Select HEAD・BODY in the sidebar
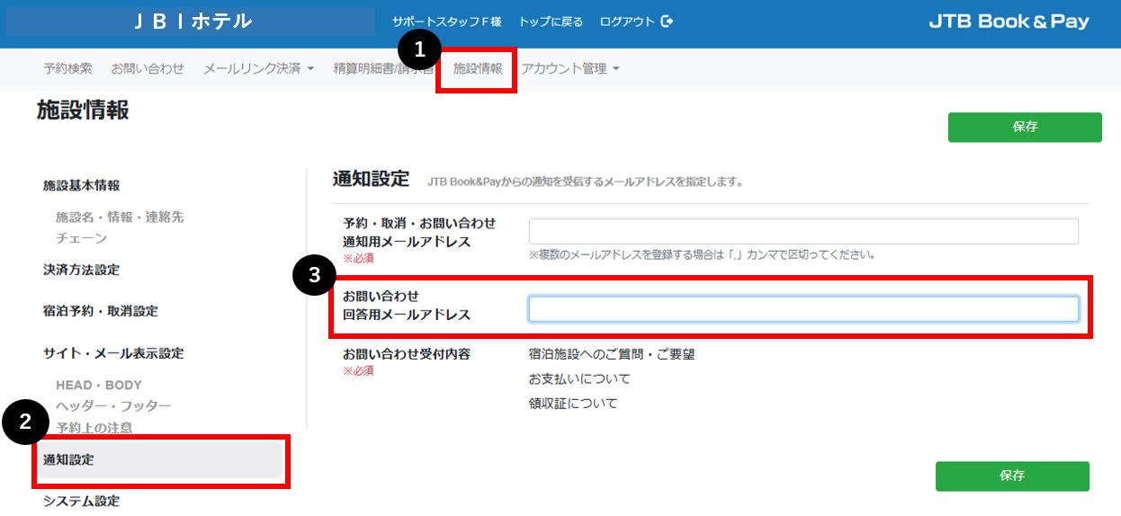Image resolution: width=1121 pixels, height=516 pixels. tap(99, 385)
